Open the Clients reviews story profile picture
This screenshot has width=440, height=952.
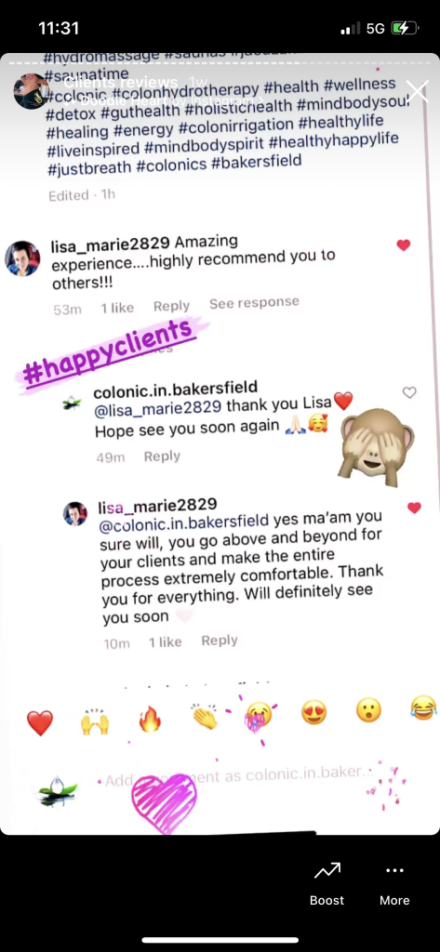[x=32, y=91]
